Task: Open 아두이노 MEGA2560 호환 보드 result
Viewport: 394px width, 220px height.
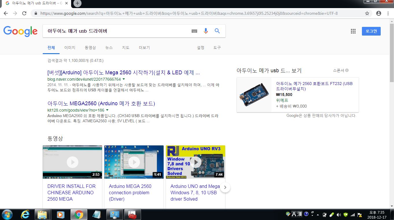Action: click(x=101, y=103)
